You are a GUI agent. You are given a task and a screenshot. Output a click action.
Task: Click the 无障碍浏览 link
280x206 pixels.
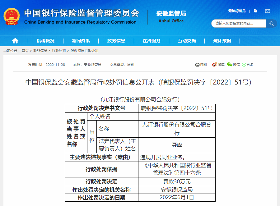pos(237,11)
